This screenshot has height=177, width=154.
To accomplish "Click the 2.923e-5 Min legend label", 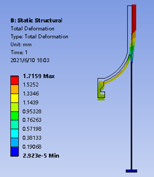I will tap(41, 156).
